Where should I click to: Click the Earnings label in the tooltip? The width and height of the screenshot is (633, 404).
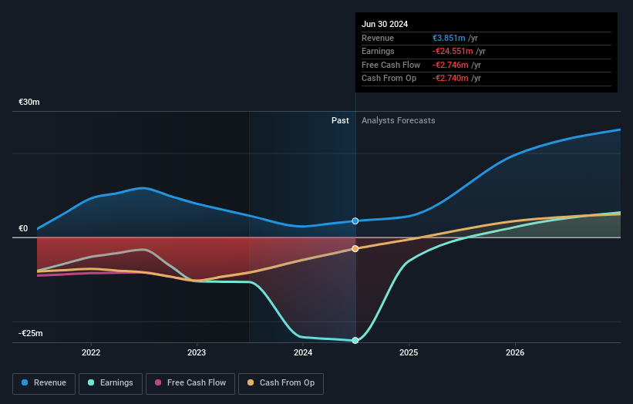tap(378, 51)
